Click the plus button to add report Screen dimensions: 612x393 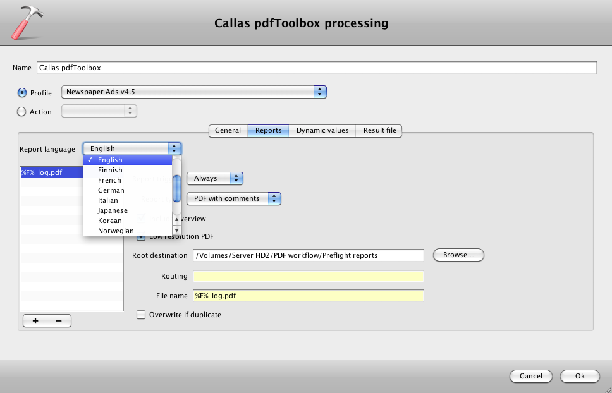(35, 321)
